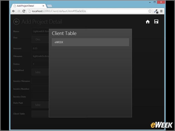Click circled back arrow beside Add Project Detail

coord(16,22)
